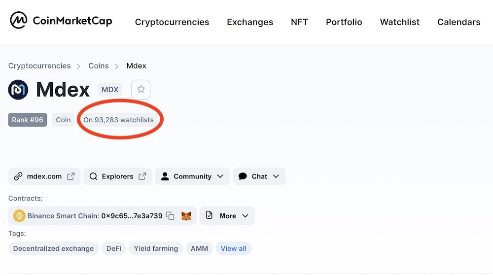Image resolution: width=493 pixels, height=276 pixels.
Task: Click the Coins breadcrumb link
Action: point(99,66)
